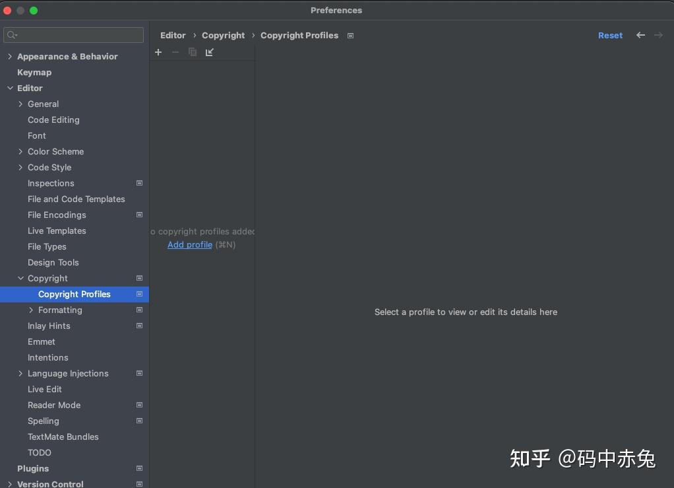This screenshot has height=488, width=674.
Task: Click the Add profile link
Action: (x=190, y=244)
